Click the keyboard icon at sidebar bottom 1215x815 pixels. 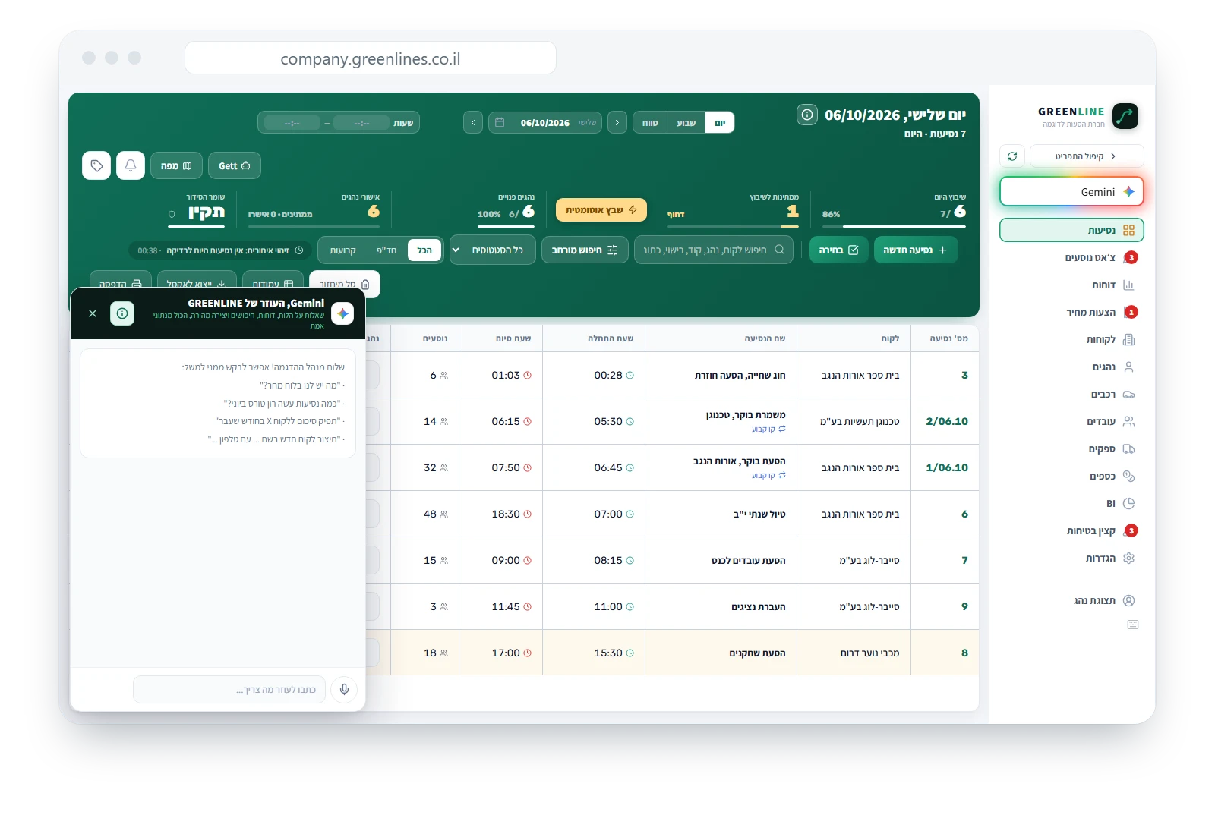point(1132,625)
